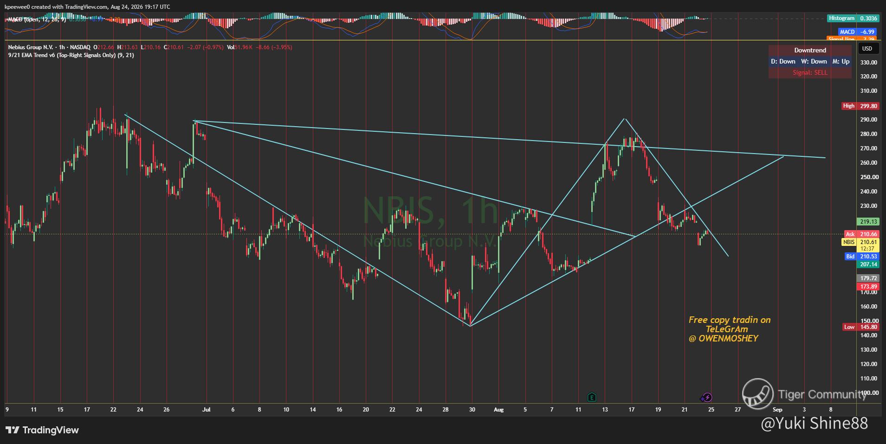Click the Low 145.80 price label
The height and width of the screenshot is (444, 886).
pyautogui.click(x=860, y=327)
